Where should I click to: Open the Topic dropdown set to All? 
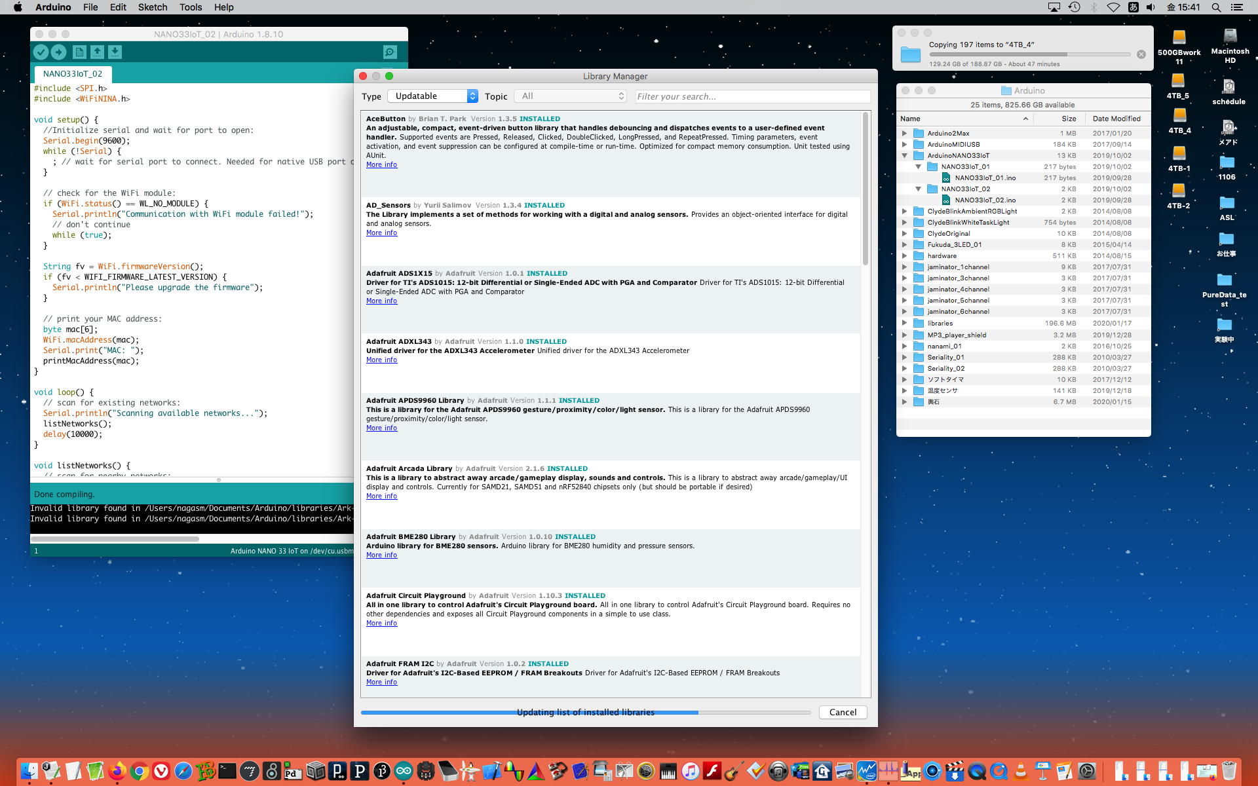tap(571, 96)
